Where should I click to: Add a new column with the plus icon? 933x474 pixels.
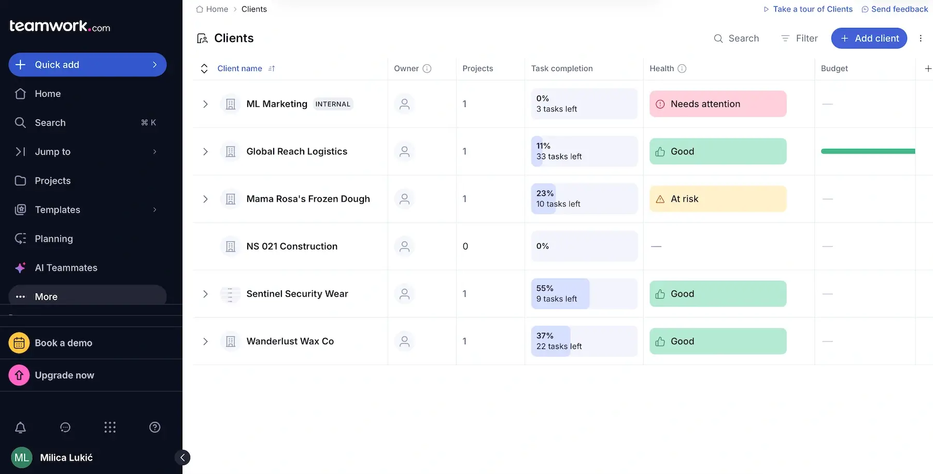pos(928,68)
